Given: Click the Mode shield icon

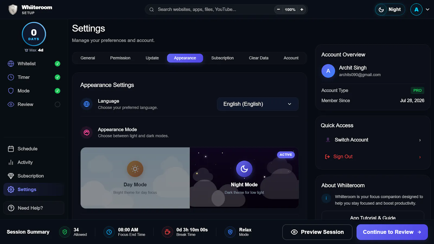Looking at the screenshot, I should tap(11, 91).
